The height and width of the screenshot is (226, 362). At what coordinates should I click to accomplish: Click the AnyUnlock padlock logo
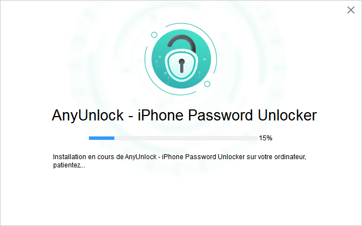[181, 59]
